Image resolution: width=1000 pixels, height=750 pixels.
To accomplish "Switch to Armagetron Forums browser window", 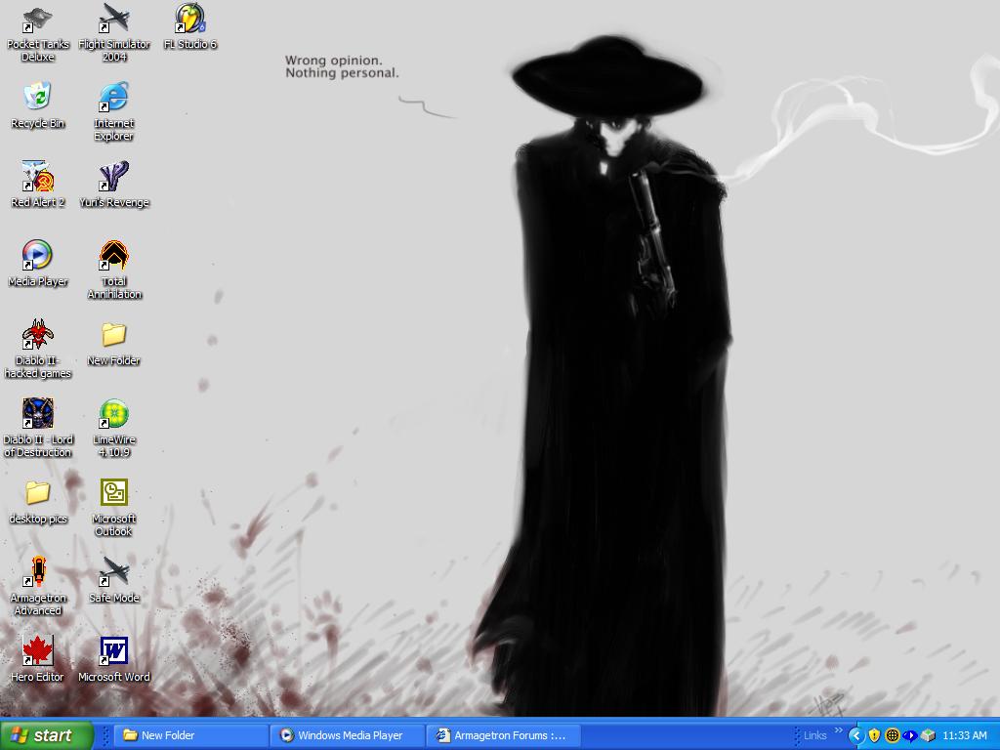I will coord(503,735).
